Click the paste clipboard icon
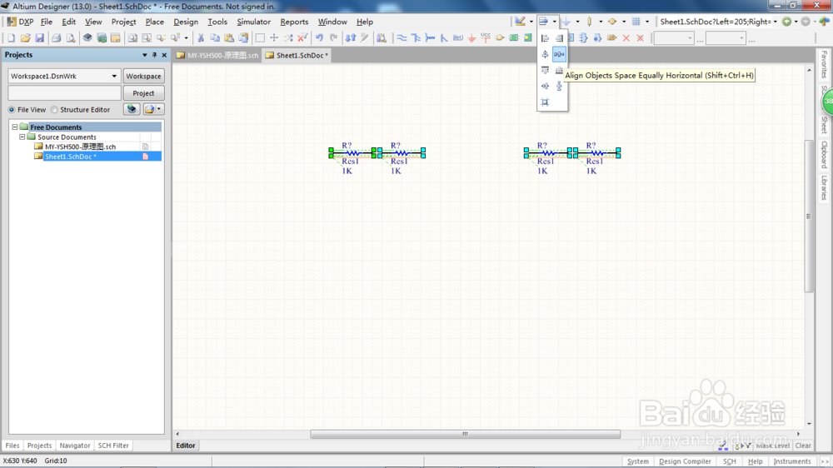 pos(229,38)
